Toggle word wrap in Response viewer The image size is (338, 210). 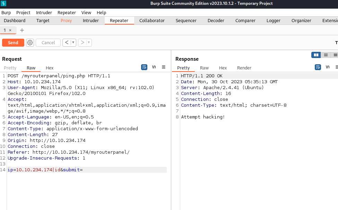point(318,67)
